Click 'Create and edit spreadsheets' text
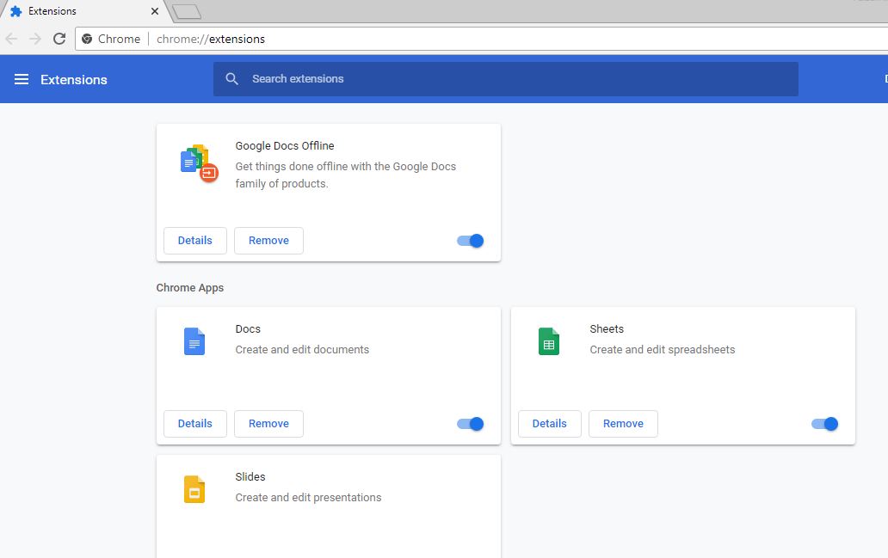This screenshot has height=558, width=888. point(663,350)
